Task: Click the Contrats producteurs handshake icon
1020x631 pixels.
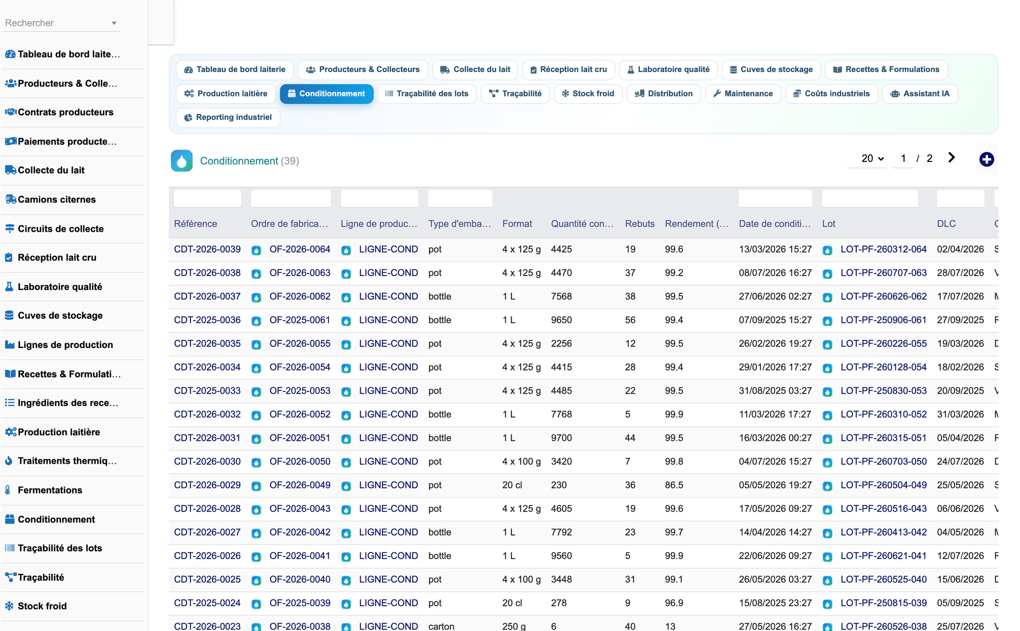Action: [10, 112]
